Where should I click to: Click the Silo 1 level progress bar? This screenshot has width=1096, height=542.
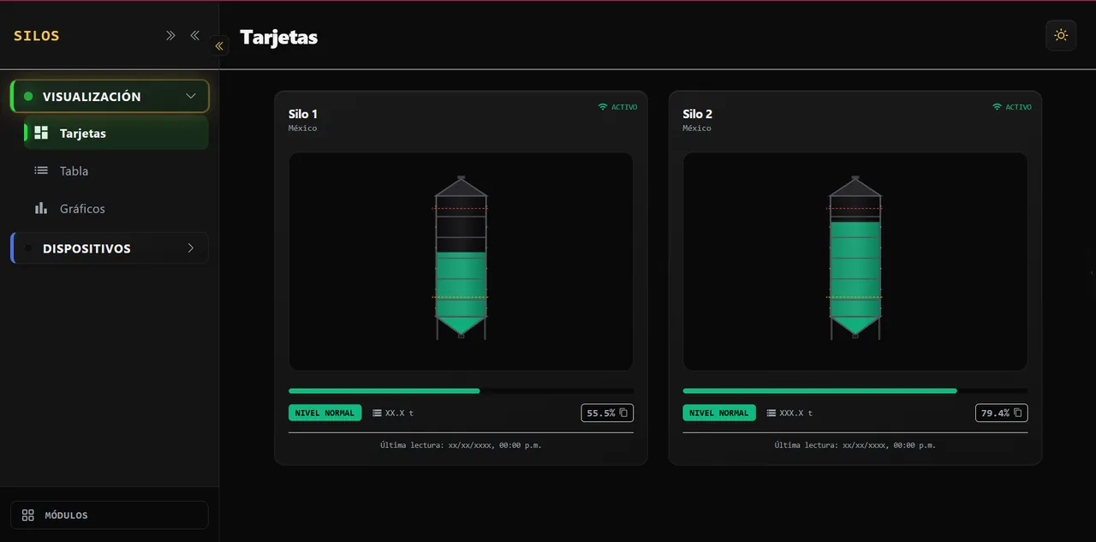461,390
